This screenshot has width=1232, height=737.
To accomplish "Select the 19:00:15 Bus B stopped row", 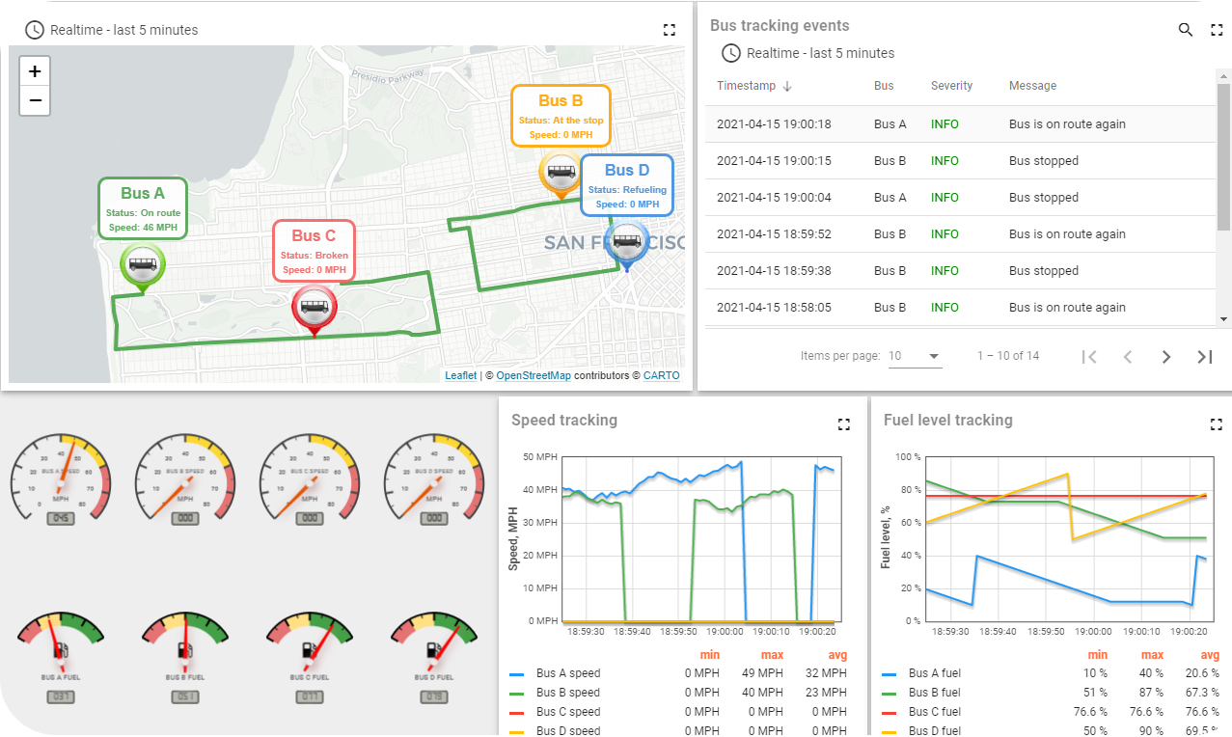I will pos(961,161).
